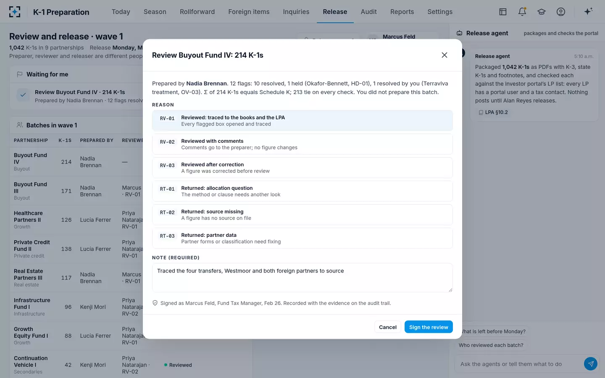Screen dimensions: 605x378
Task: Open the user account profile icon
Action: pos(561,12)
